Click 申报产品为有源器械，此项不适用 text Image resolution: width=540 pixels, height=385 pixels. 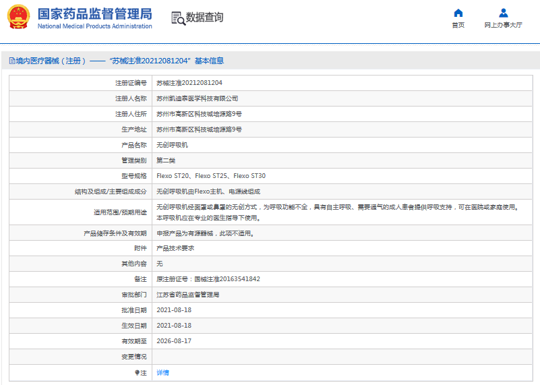[x=205, y=233]
